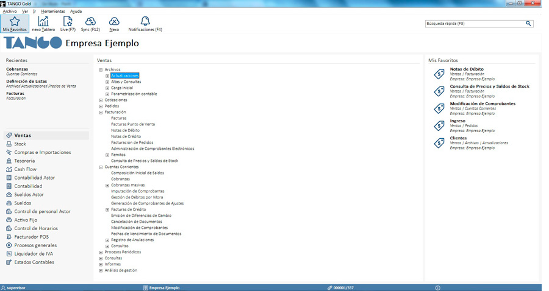Launch Live (F7) toolbar icon
Screen dimensions: 549x291
[x=68, y=21]
